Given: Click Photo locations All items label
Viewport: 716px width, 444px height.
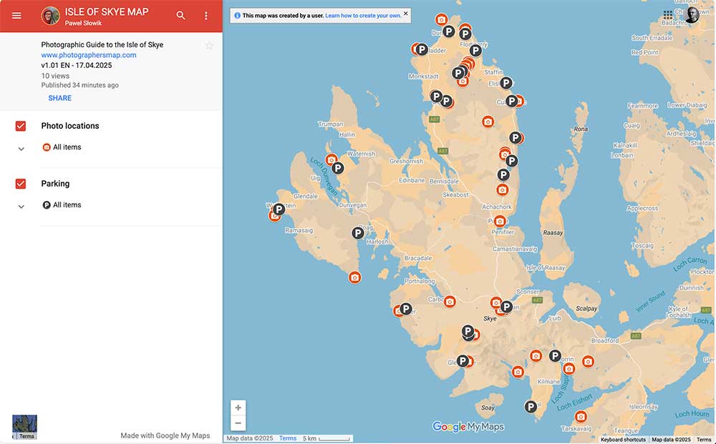Looking at the screenshot, I should point(67,147).
